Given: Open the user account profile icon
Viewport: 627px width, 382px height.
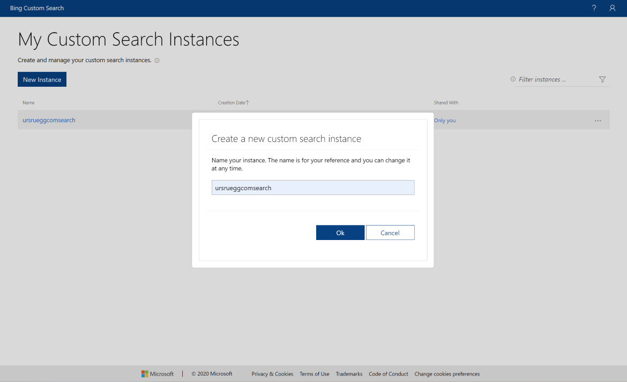Looking at the screenshot, I should [612, 8].
